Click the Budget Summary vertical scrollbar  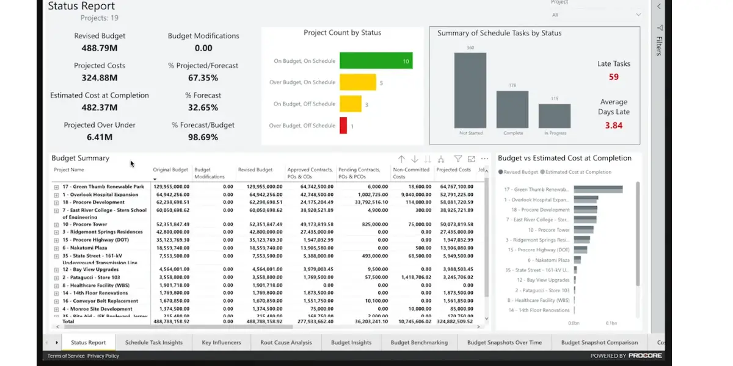point(486,238)
